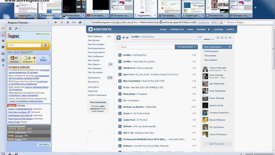
Task: Play the Иван Дорн track
Action: pyautogui.click(x=120, y=94)
